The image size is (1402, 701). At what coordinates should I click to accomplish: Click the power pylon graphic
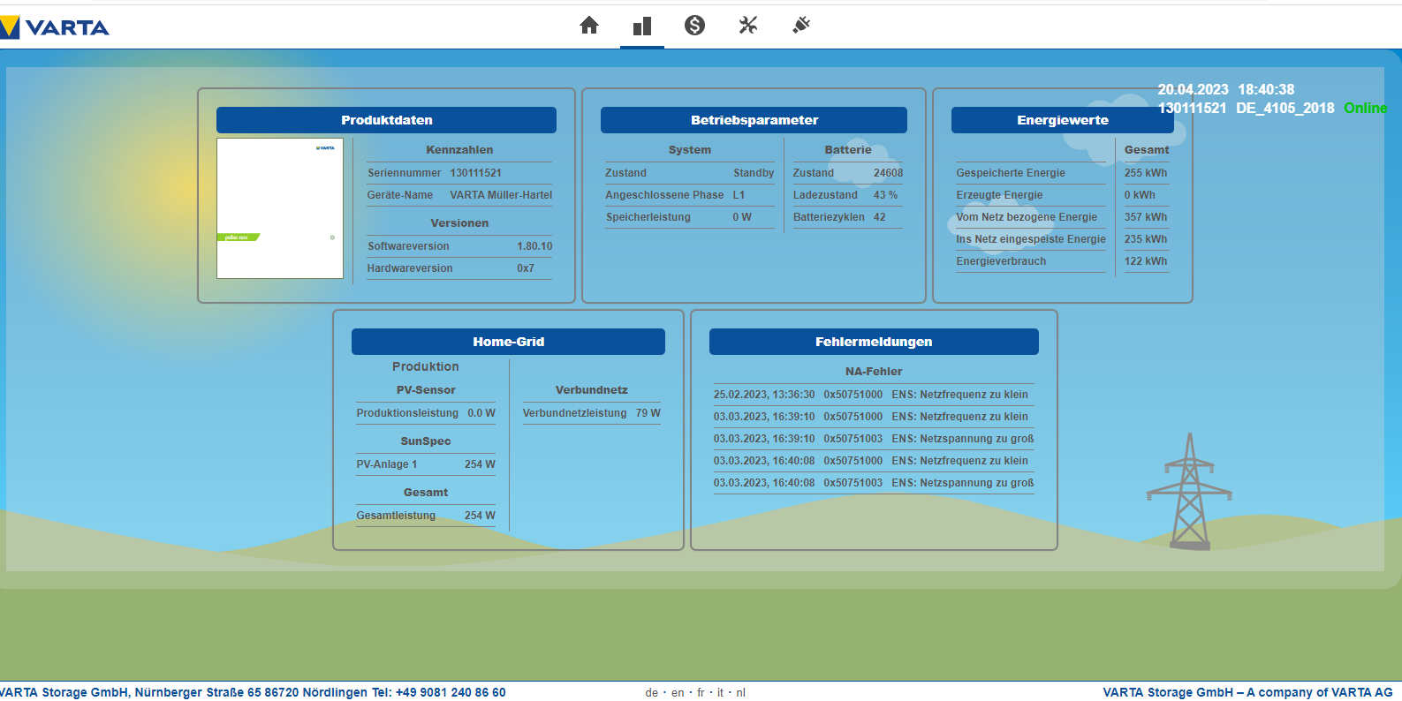(x=1189, y=491)
